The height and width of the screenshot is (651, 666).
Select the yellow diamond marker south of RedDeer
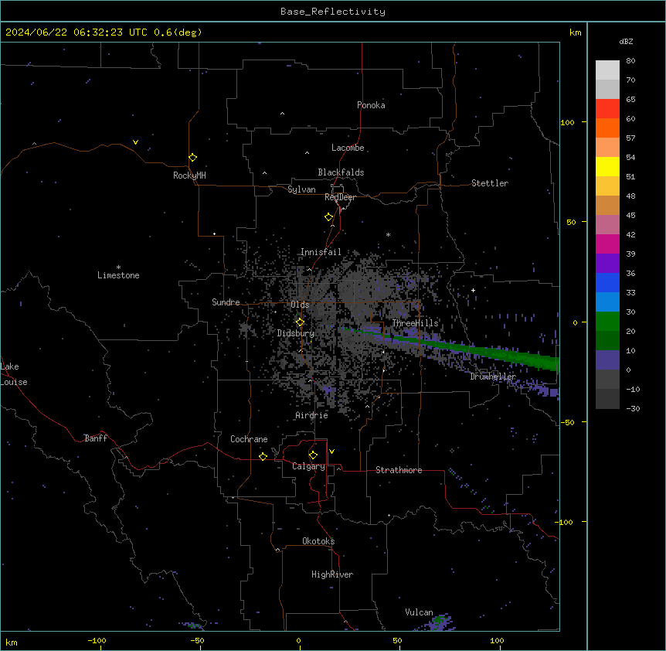tap(329, 217)
